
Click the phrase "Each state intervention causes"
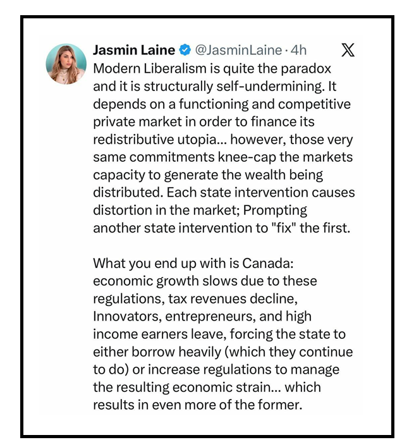click(260, 192)
